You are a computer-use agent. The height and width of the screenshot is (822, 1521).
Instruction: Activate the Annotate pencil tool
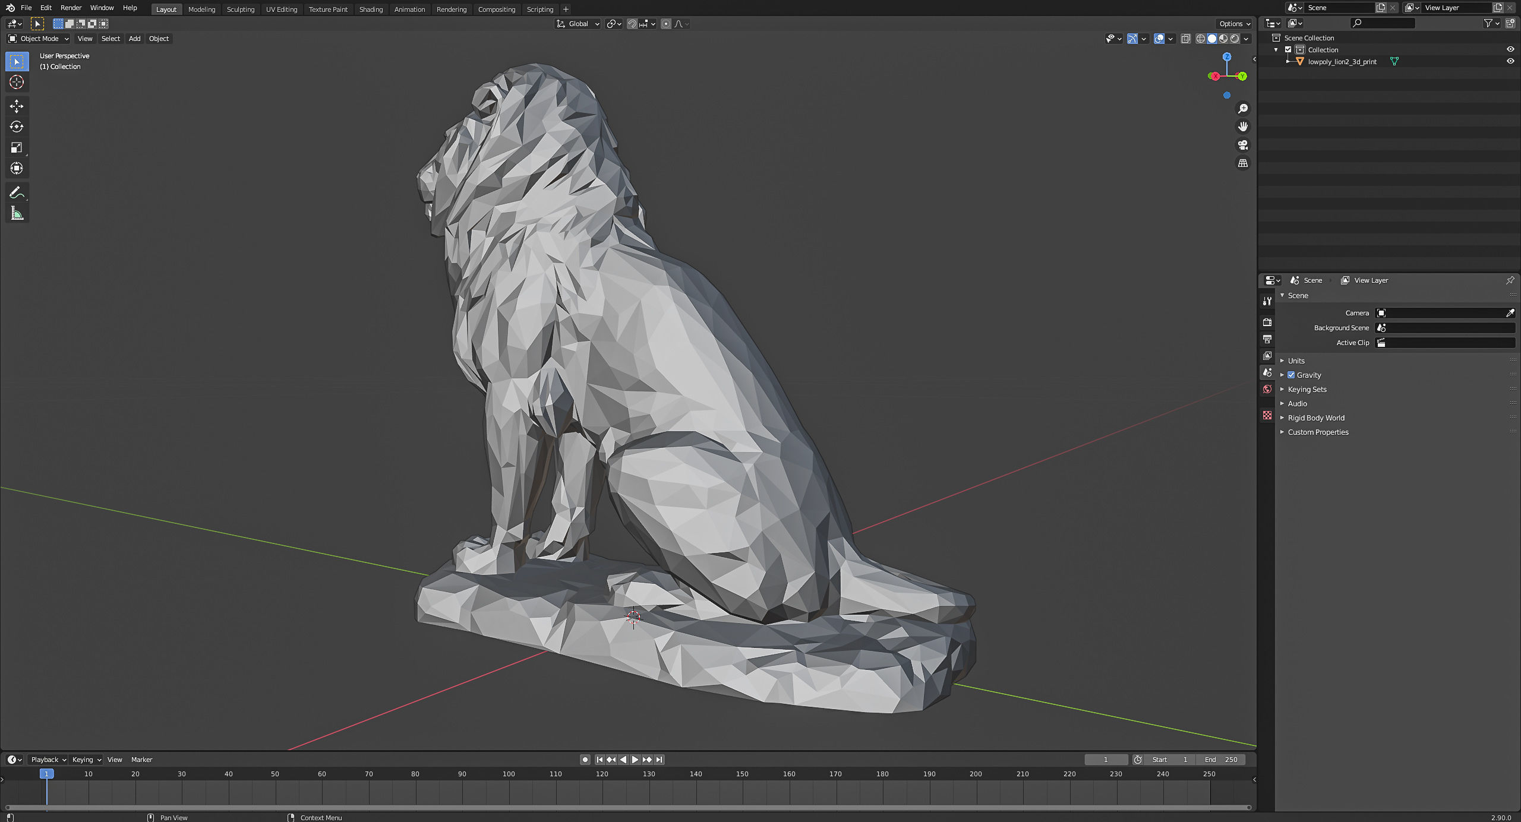[17, 192]
